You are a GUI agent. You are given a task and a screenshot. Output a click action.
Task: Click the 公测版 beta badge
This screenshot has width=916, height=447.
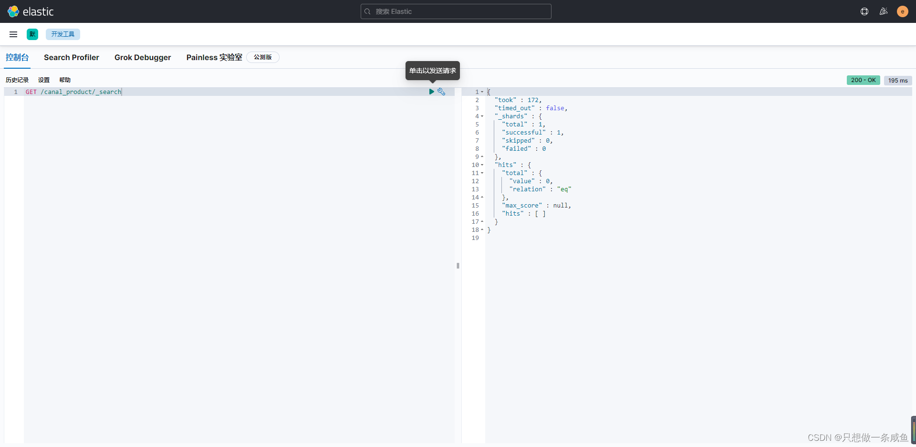click(x=263, y=57)
